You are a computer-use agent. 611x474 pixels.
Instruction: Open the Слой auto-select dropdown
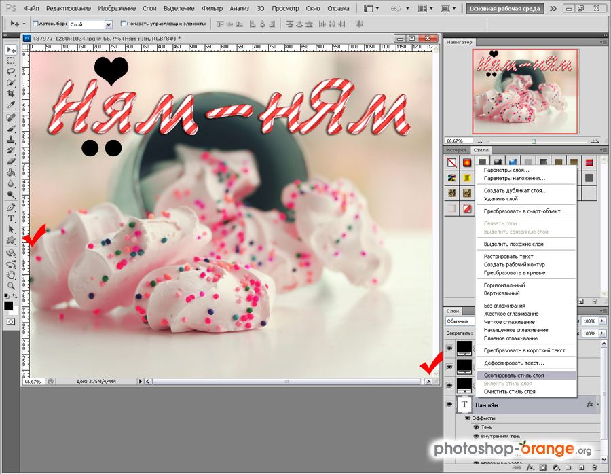point(109,24)
